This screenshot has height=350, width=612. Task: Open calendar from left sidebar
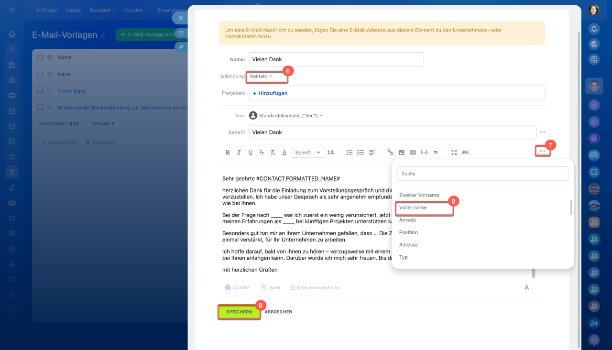[x=12, y=142]
